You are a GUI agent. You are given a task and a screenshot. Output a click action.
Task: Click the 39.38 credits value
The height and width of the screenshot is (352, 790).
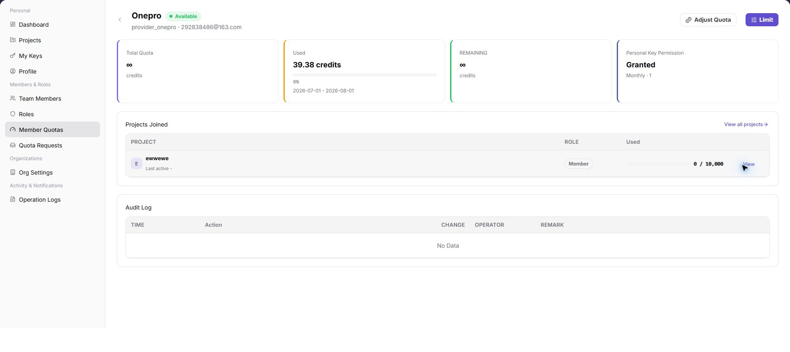317,65
